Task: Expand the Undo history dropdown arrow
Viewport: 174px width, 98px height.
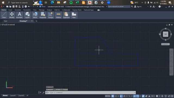Action: click(x=31, y=7)
